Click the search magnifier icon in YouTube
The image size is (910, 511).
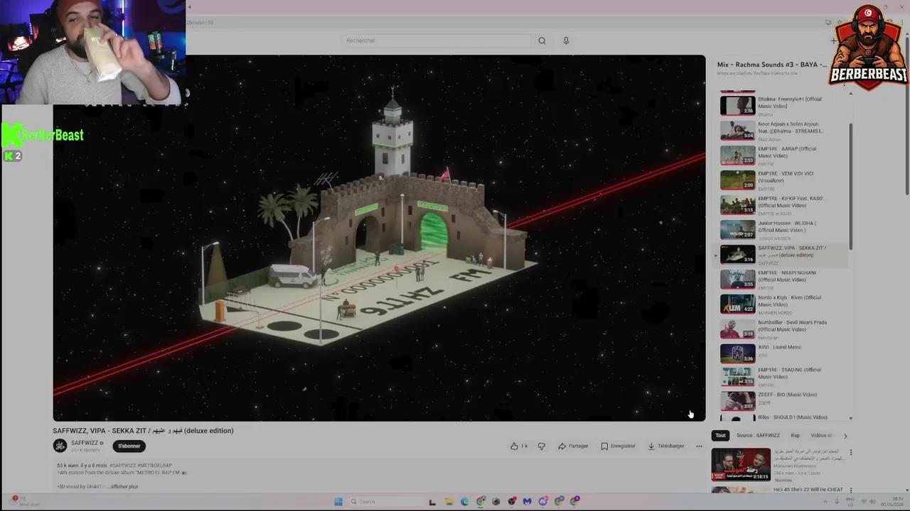[x=542, y=40]
